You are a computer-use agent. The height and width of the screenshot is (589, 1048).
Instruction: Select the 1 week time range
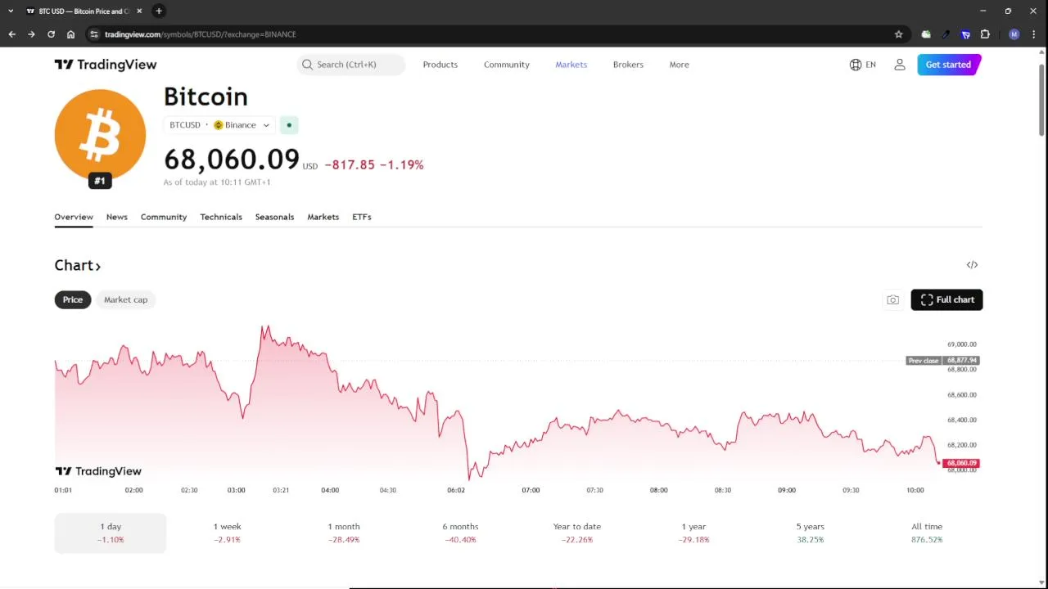pyautogui.click(x=227, y=533)
